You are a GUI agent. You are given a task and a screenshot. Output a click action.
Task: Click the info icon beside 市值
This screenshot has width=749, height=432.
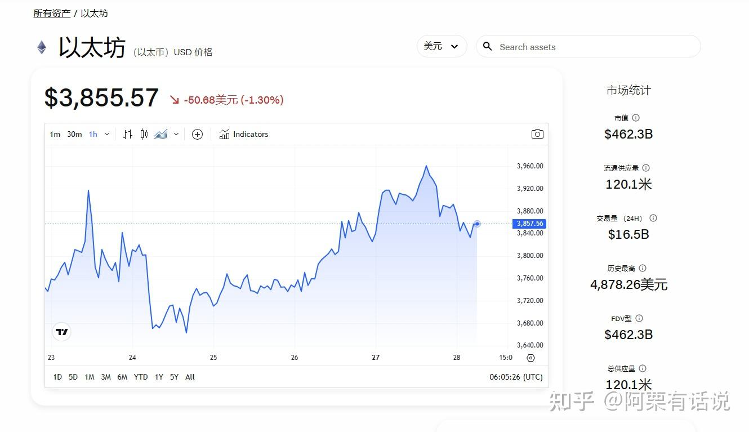click(x=636, y=118)
